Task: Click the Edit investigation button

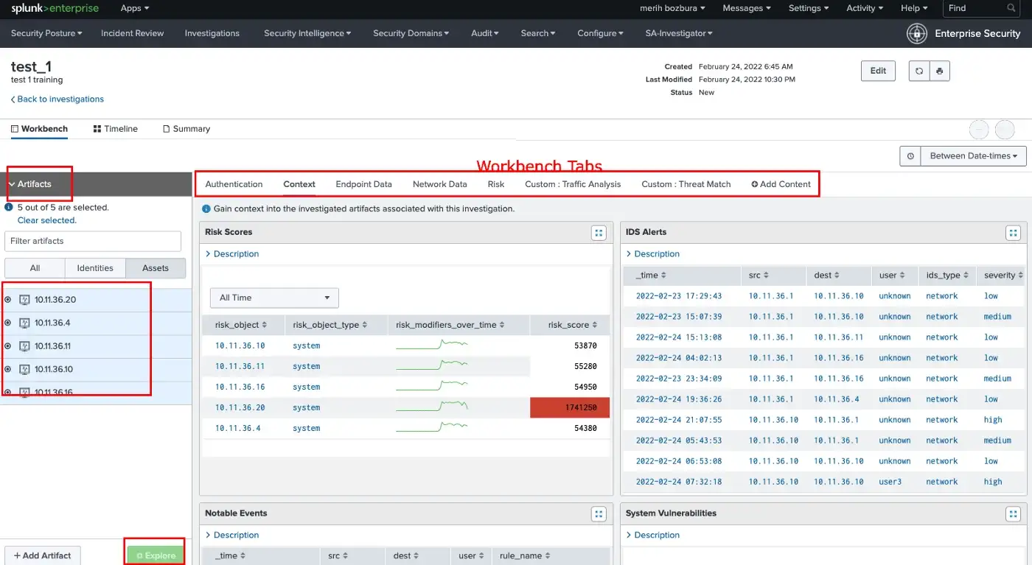Action: pos(878,71)
